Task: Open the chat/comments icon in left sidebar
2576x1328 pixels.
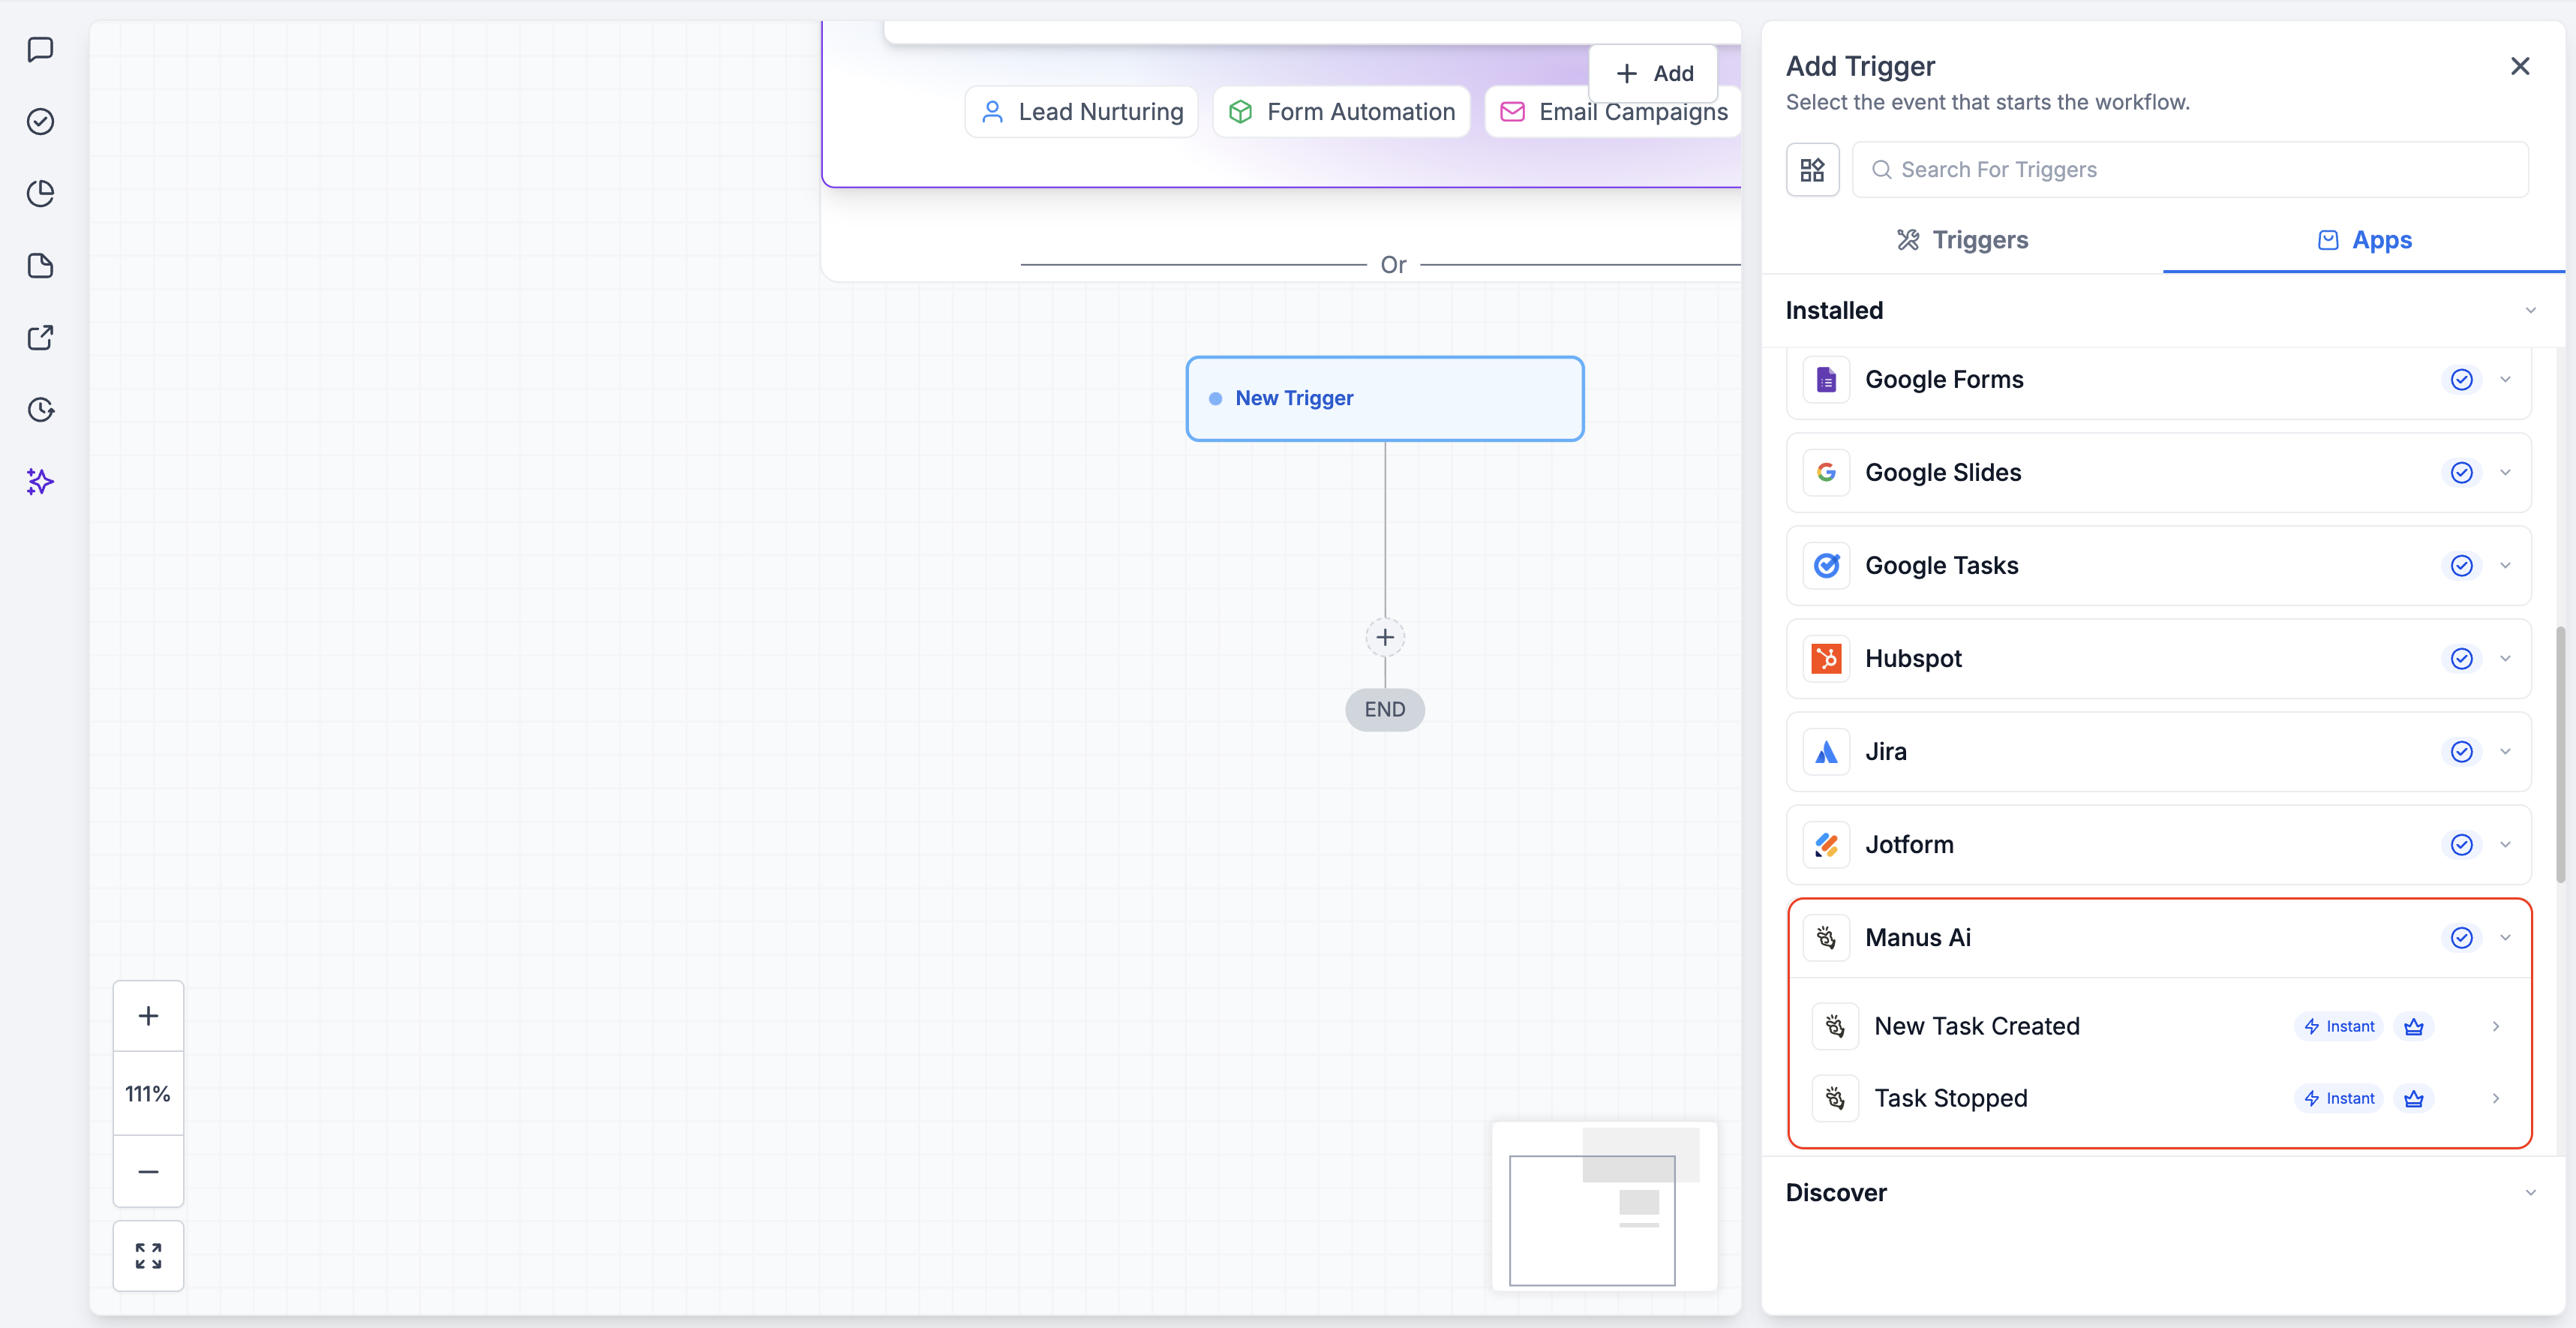Action: pyautogui.click(x=40, y=50)
